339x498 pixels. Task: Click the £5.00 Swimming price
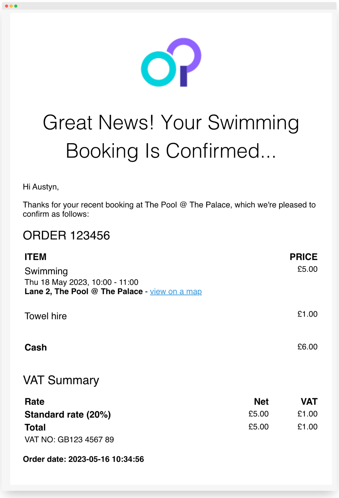(x=307, y=269)
